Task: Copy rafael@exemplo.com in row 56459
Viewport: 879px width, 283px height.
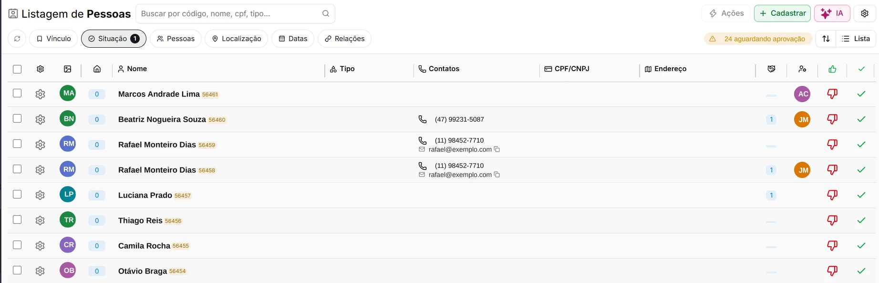Action: [x=497, y=149]
